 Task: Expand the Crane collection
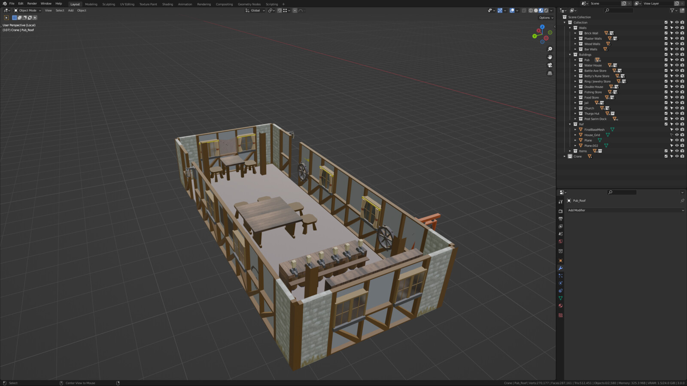coord(565,156)
